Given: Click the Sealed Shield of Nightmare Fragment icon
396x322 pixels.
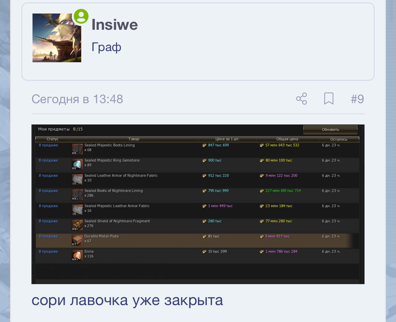Looking at the screenshot, I should point(77,224).
